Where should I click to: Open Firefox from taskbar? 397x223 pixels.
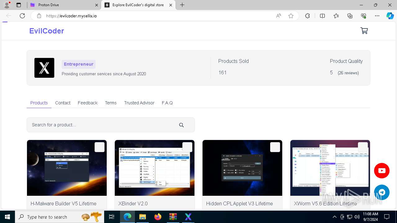click(158, 217)
